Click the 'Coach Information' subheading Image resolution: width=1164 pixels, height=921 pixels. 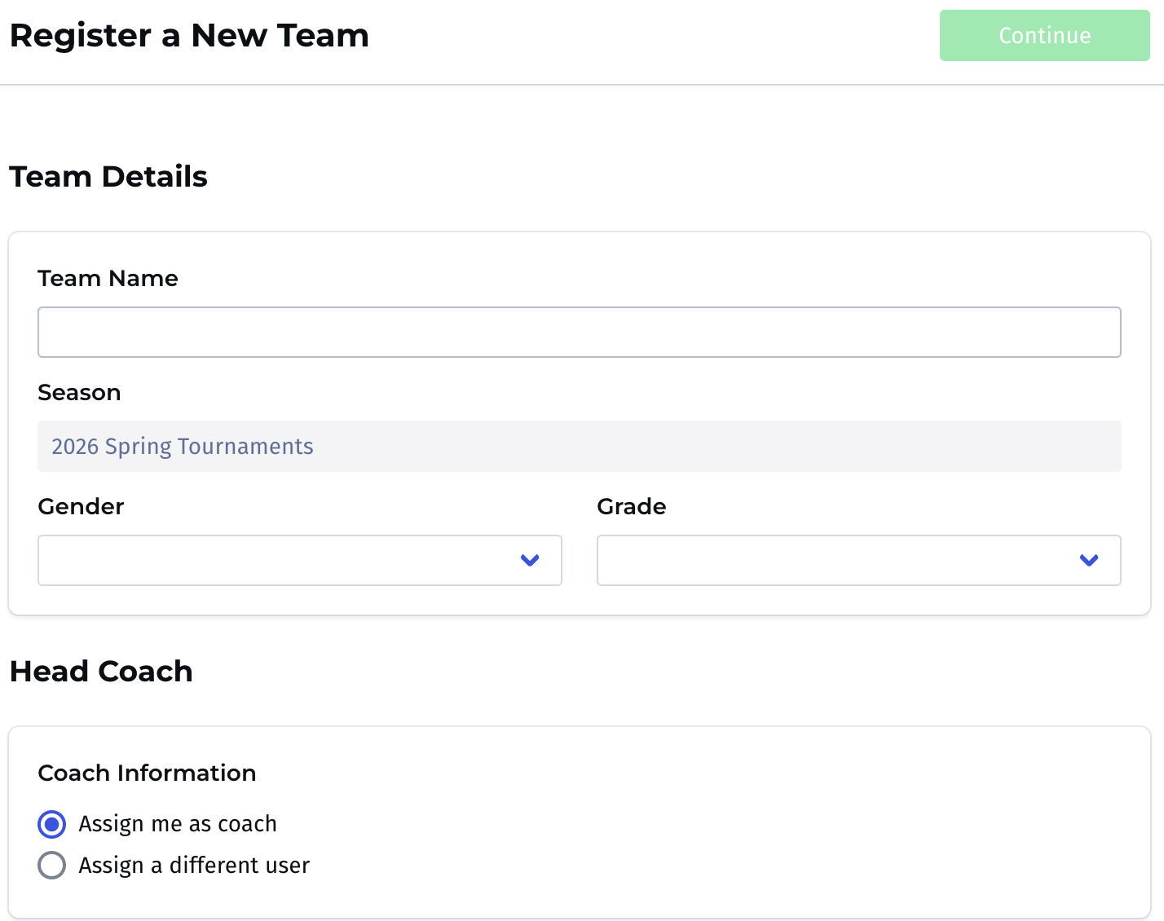pos(147,773)
